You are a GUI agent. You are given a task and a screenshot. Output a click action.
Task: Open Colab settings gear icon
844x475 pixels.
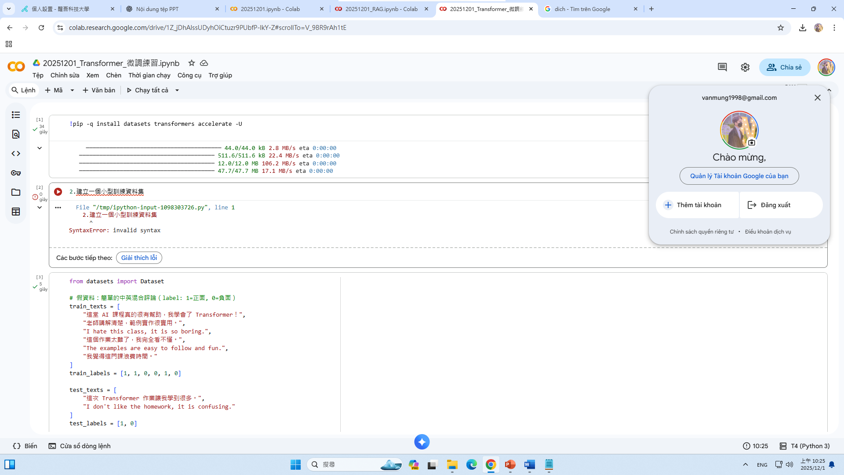(x=745, y=67)
